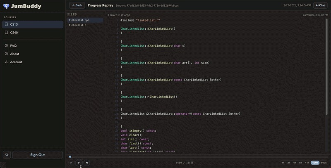Click the About info icon
This screenshot has width=331, height=168.
[6, 54]
